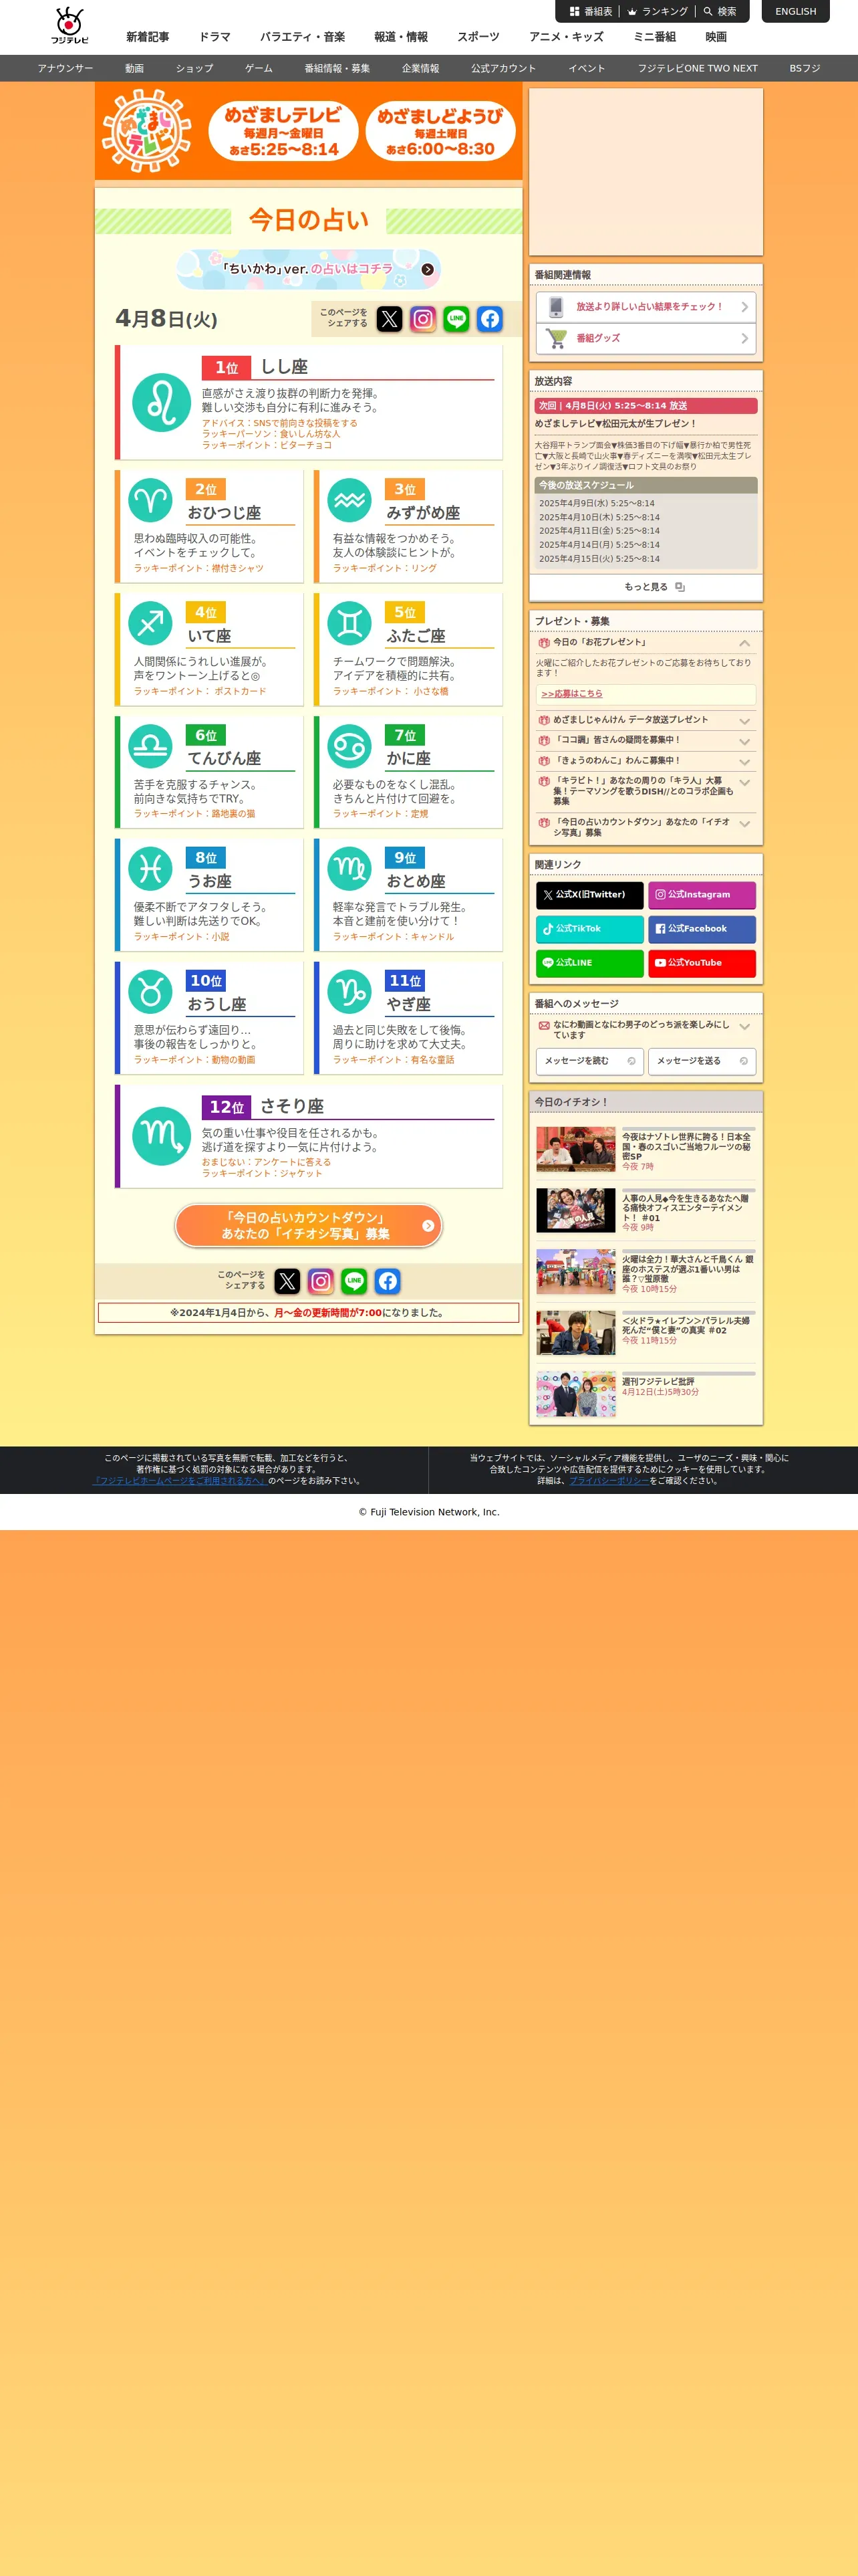Click the Libra symbol for てんびん座
This screenshot has height=2576, width=858.
point(151,747)
